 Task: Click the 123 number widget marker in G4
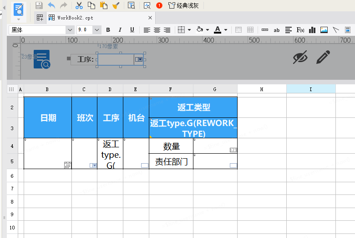233,150
